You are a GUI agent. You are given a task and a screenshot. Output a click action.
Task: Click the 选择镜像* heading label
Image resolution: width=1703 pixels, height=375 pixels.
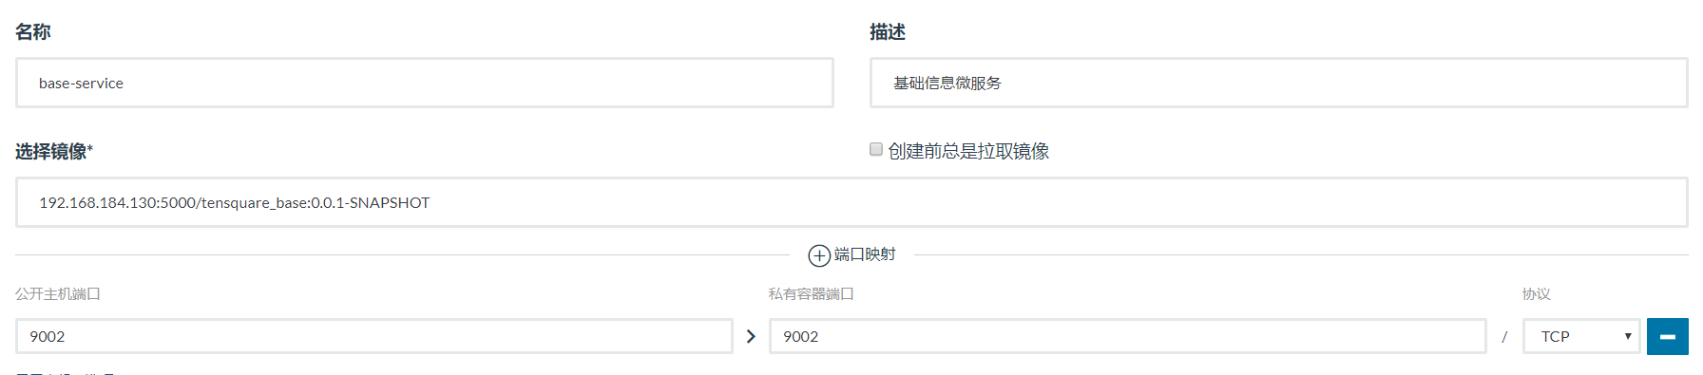pyautogui.click(x=54, y=152)
